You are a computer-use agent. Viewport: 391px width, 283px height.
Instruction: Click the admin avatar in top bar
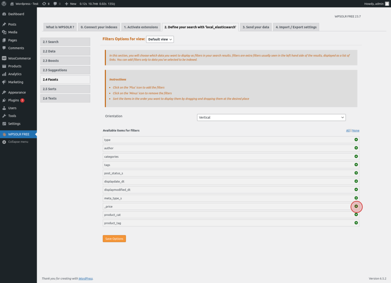(387, 4)
